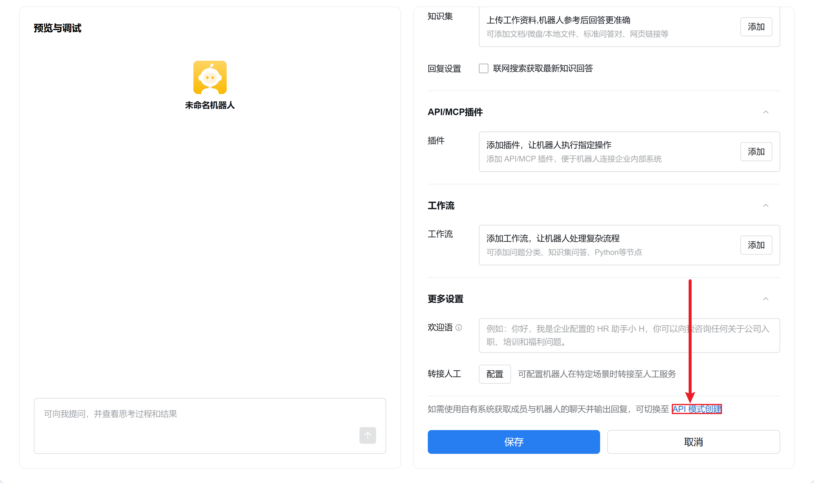The width and height of the screenshot is (814, 483).
Task: Click 添加 button for 工作流
Action: (x=756, y=245)
